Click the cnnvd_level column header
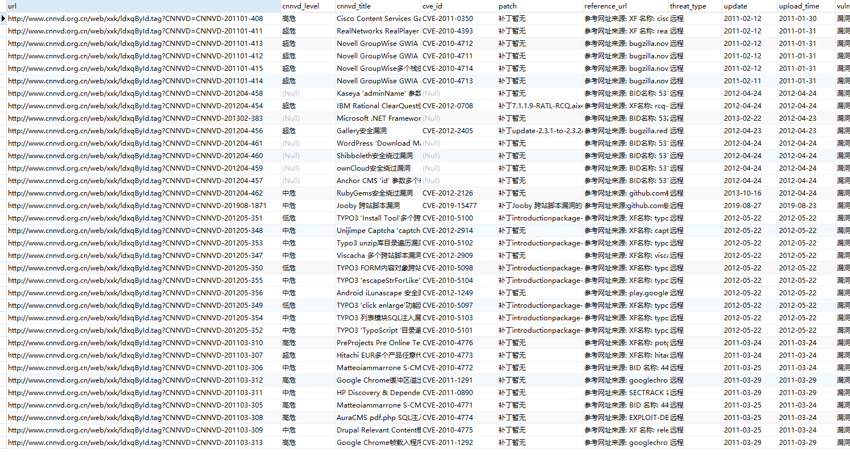Viewport: 850px width, 458px height. click(x=308, y=6)
